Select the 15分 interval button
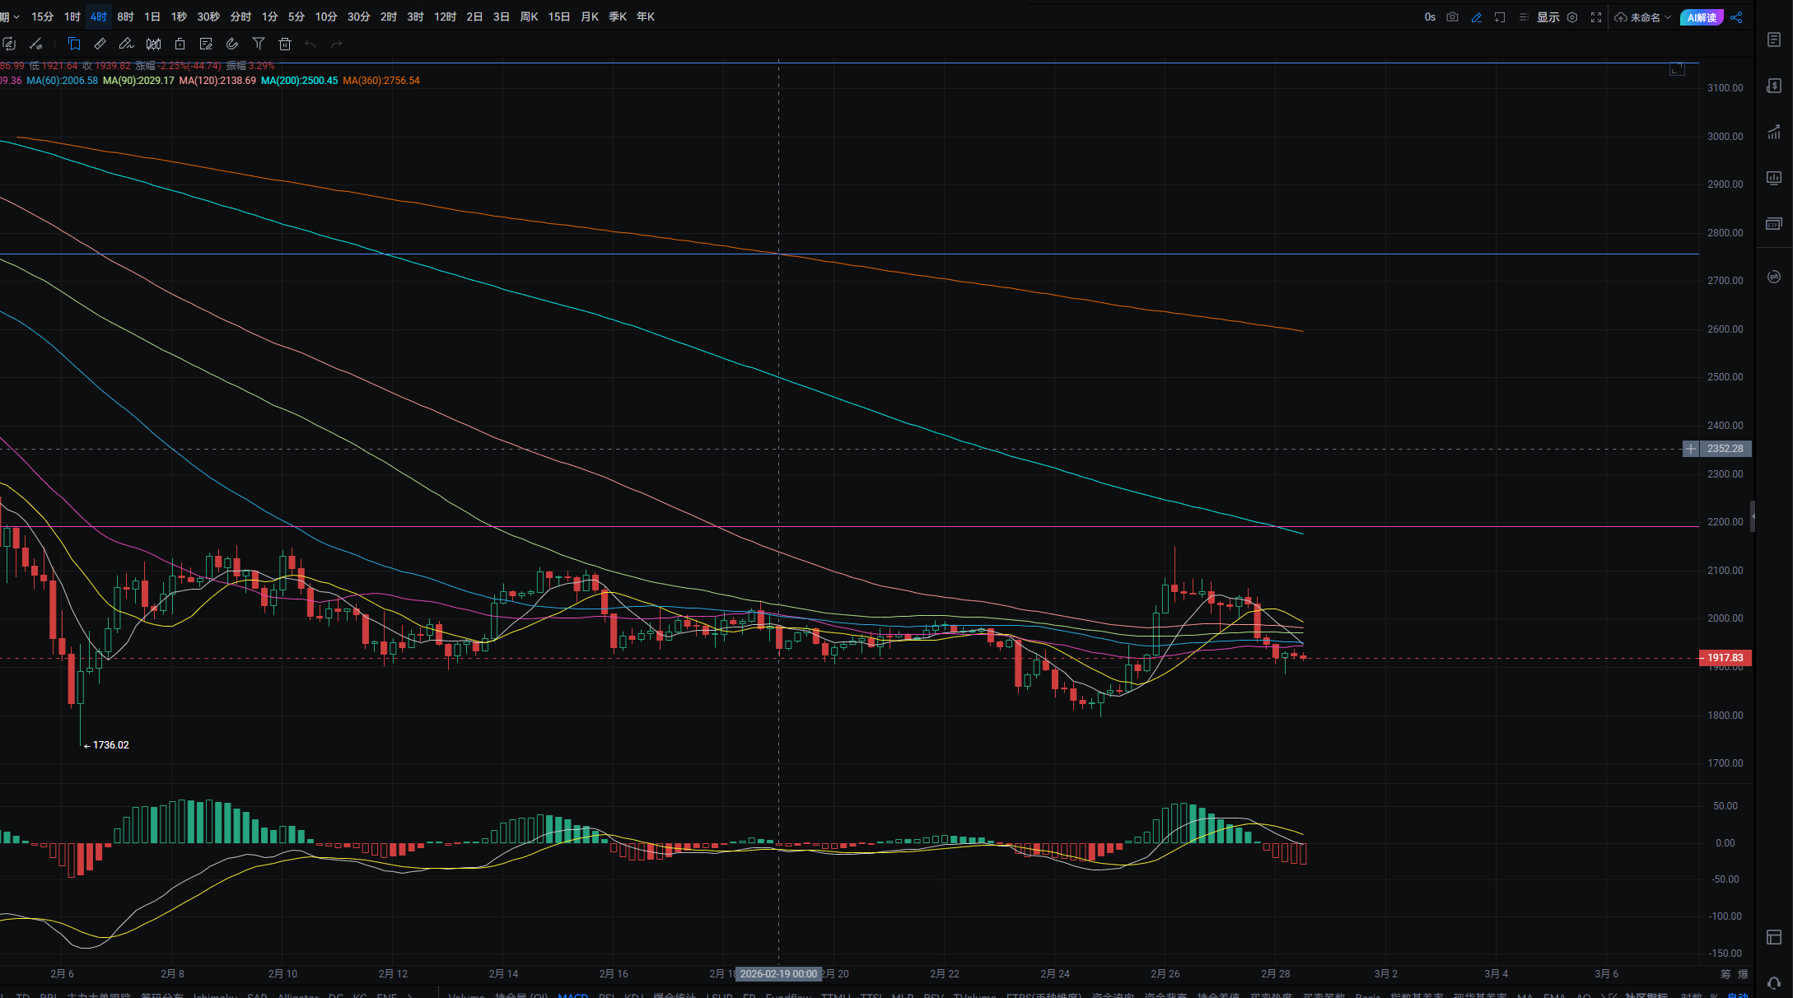 point(42,17)
